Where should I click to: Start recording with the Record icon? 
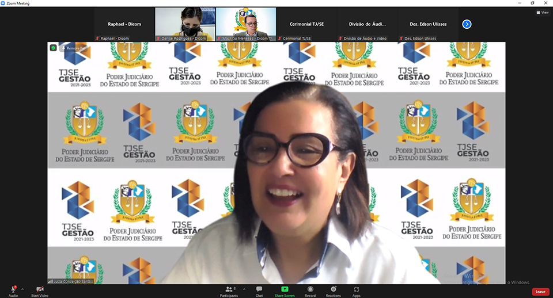click(310, 289)
